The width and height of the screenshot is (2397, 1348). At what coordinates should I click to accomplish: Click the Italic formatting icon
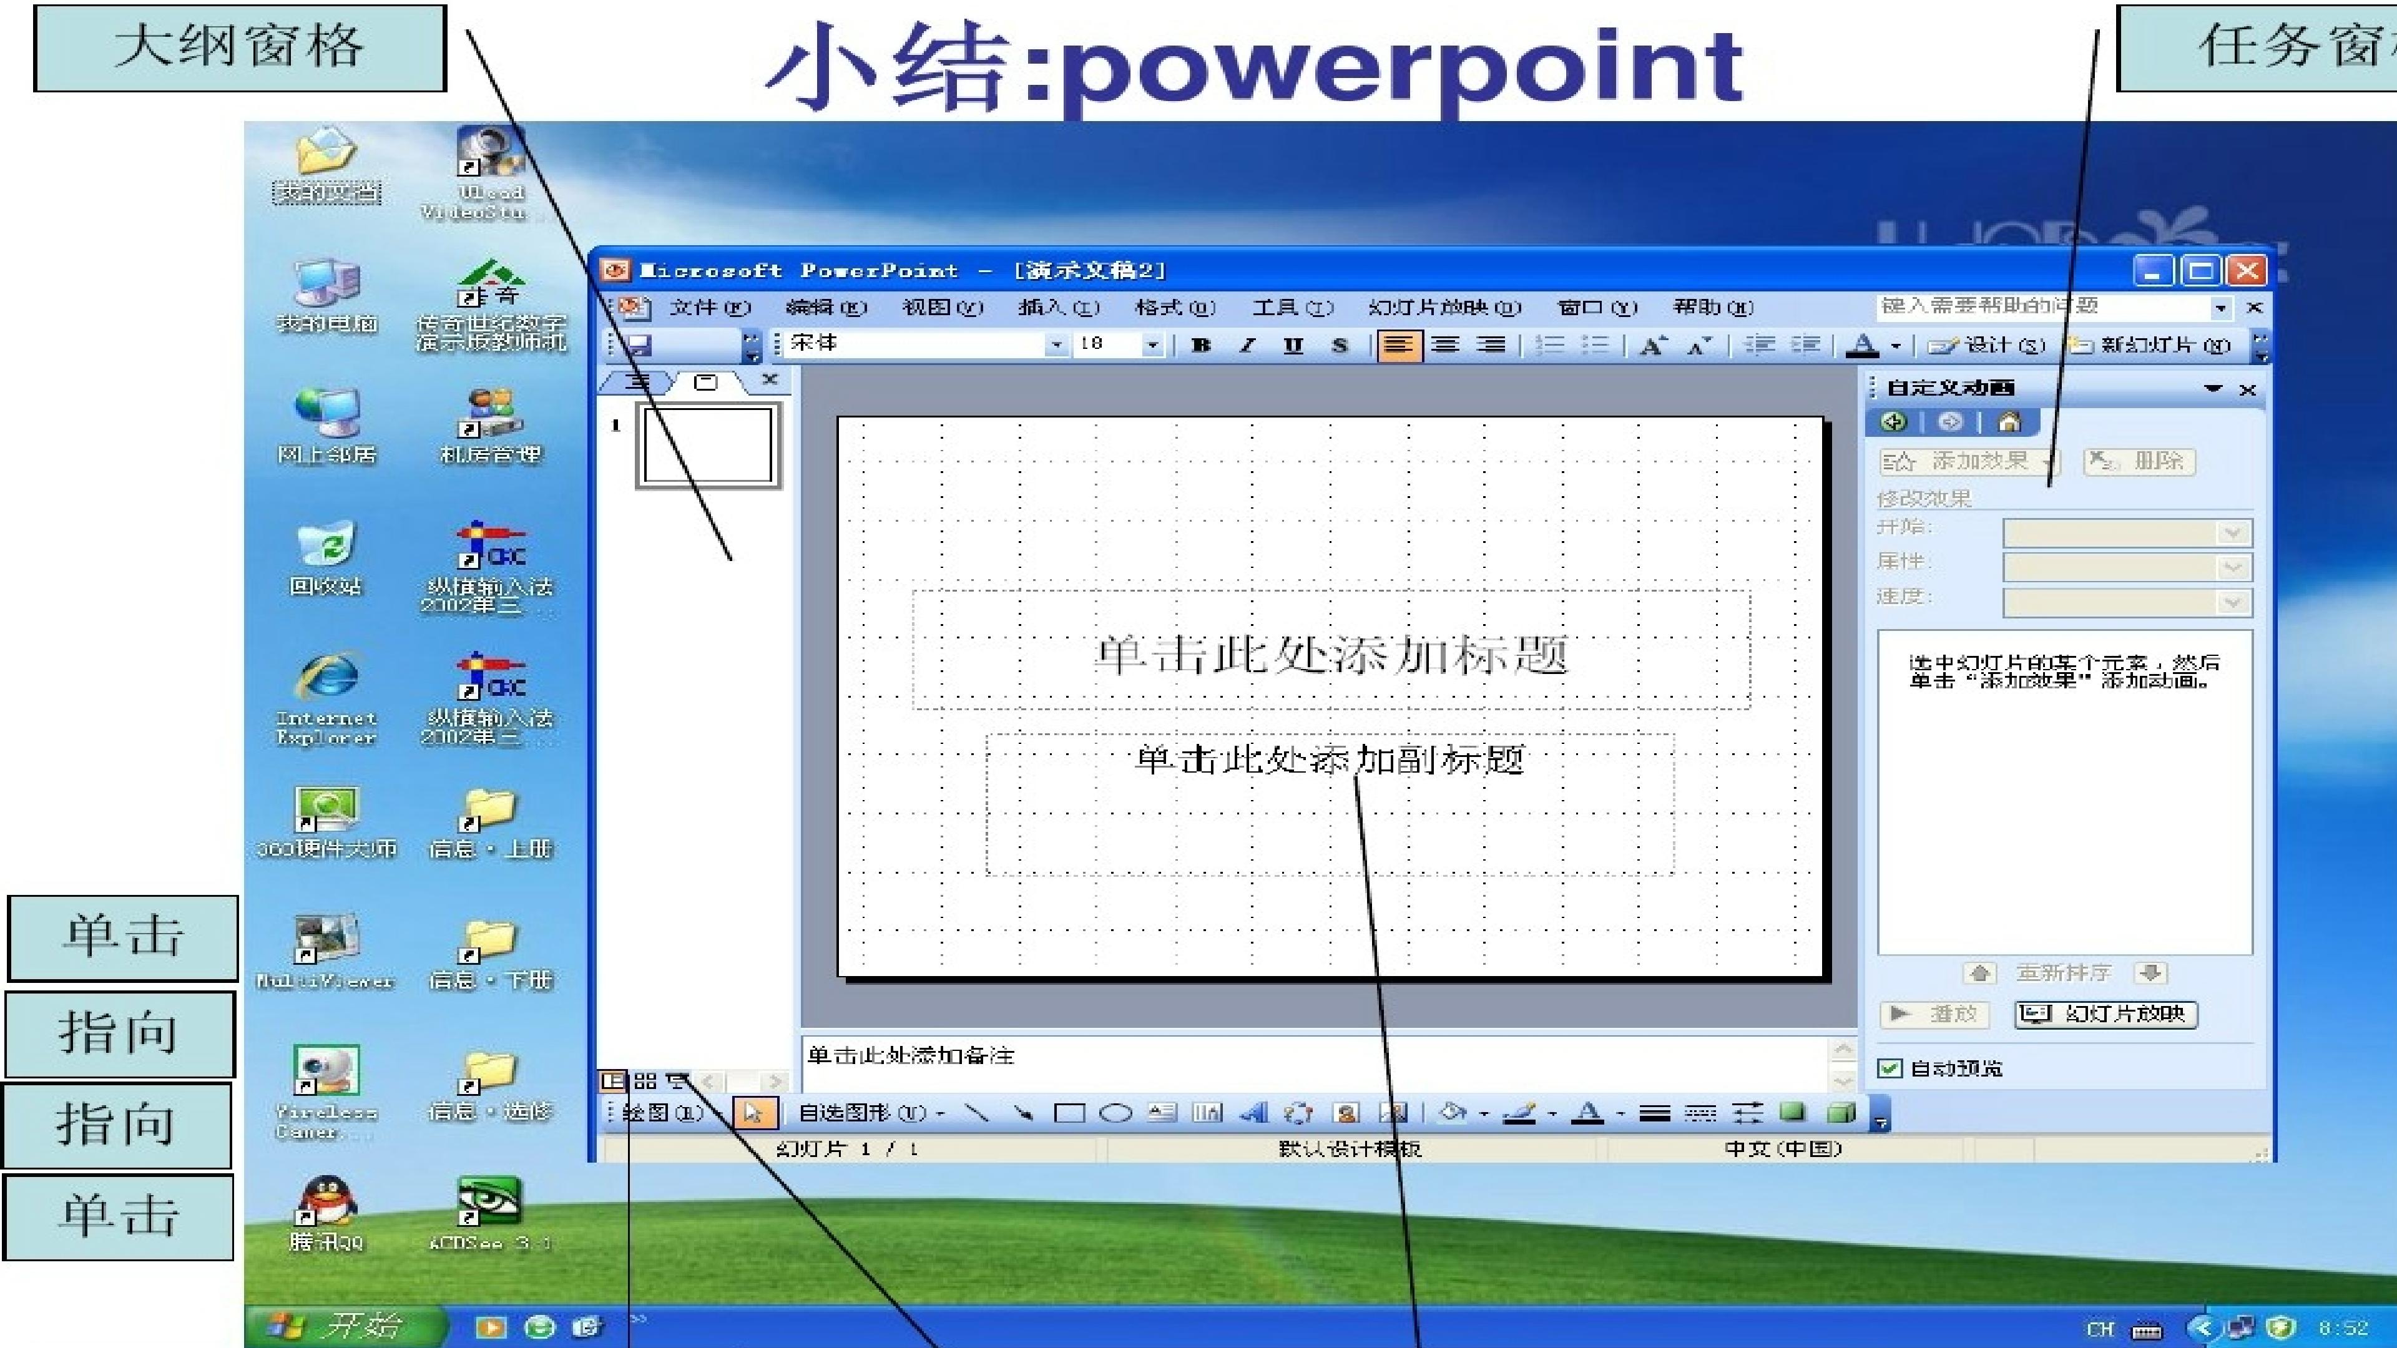point(1247,345)
